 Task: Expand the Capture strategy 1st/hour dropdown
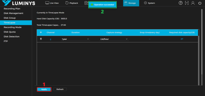114,39
